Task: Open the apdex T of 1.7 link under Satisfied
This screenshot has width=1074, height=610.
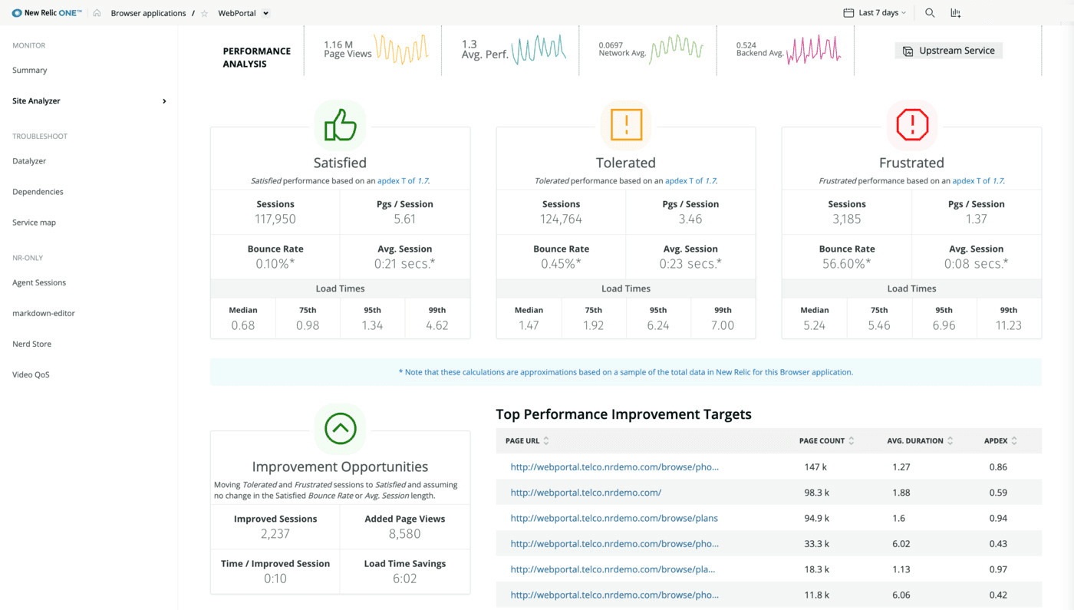Action: coord(401,180)
